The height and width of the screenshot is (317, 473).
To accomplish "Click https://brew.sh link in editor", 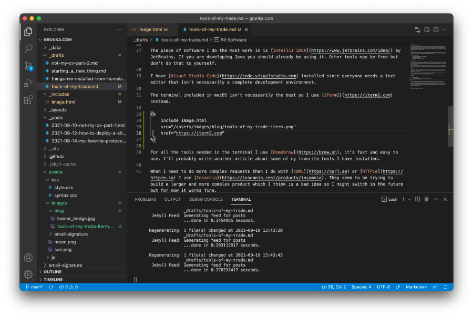I will coord(317,152).
